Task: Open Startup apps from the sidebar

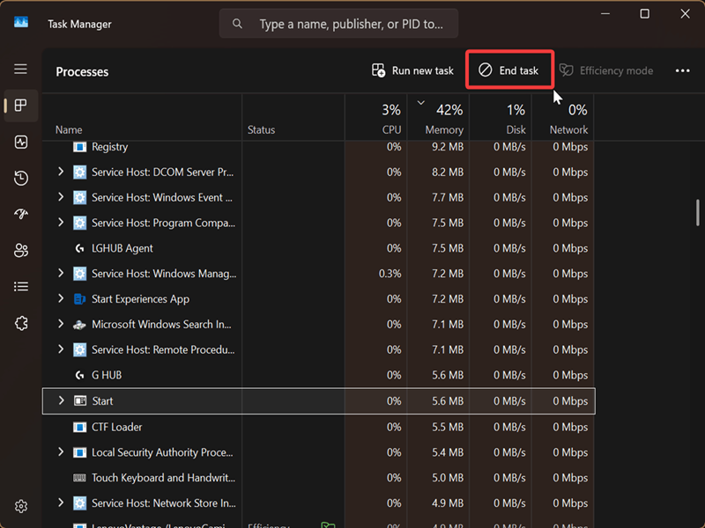Action: point(20,214)
